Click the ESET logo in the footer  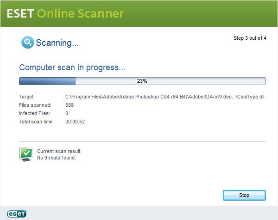[17, 213]
